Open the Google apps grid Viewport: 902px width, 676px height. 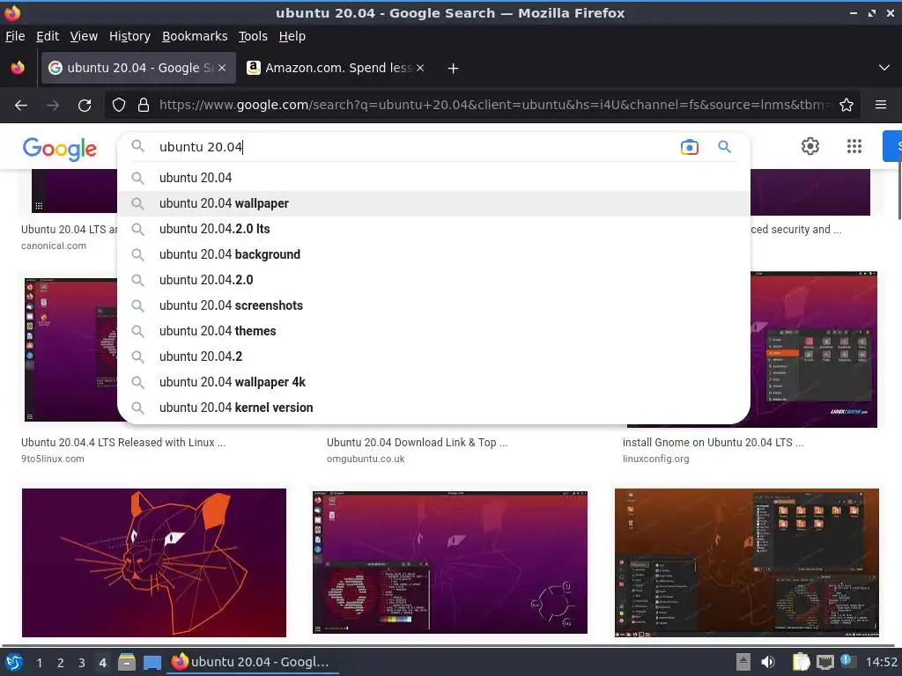[854, 146]
